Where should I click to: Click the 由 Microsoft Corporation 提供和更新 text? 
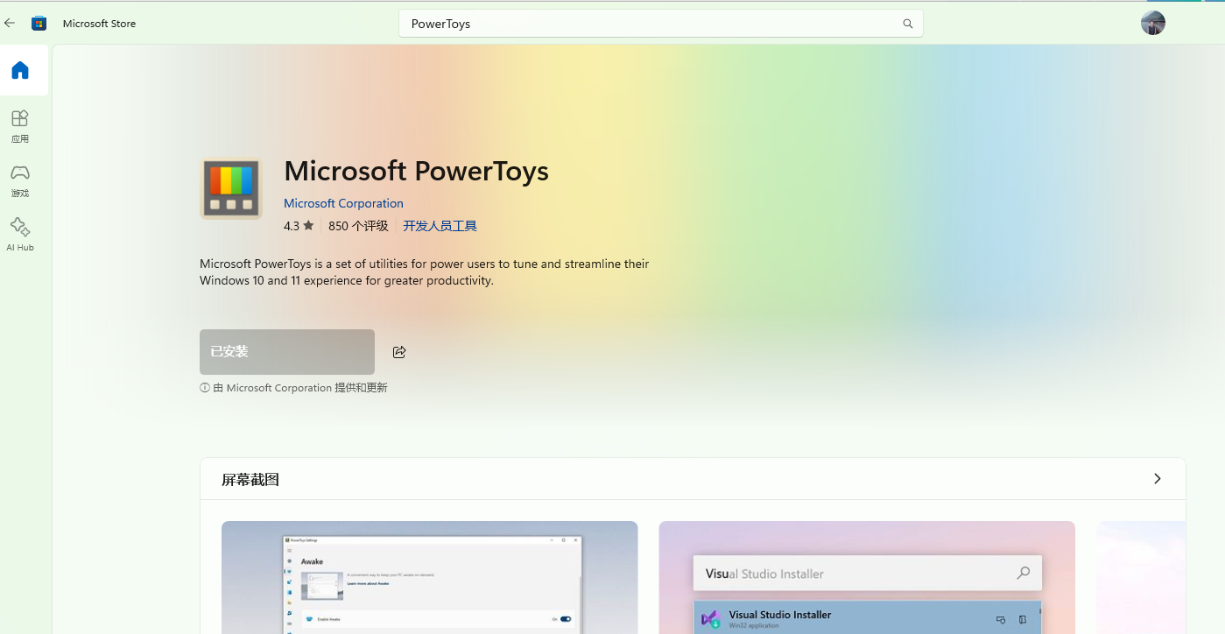tap(300, 387)
